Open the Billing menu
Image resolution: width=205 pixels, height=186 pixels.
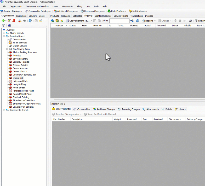79,6
